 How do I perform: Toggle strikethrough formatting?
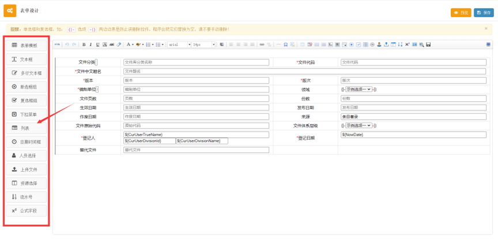tap(111, 45)
